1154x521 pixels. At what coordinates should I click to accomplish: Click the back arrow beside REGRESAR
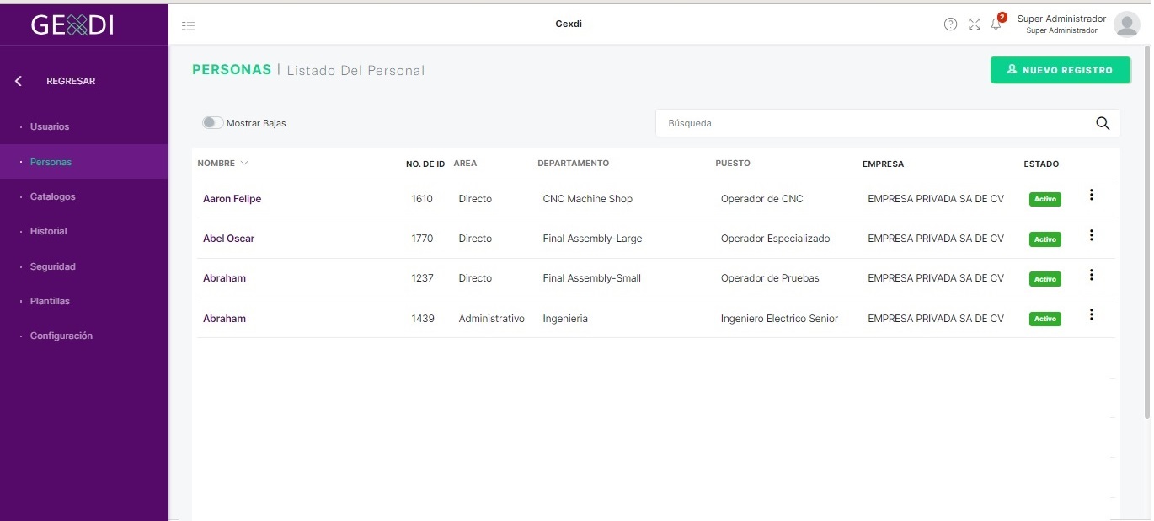[19, 81]
